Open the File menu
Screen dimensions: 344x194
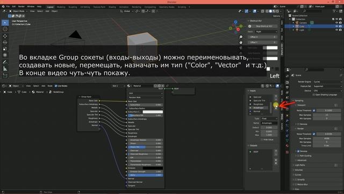(8, 6)
